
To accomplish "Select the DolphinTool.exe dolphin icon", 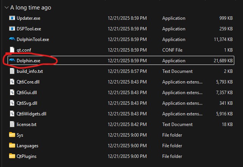I will [x=12, y=39].
